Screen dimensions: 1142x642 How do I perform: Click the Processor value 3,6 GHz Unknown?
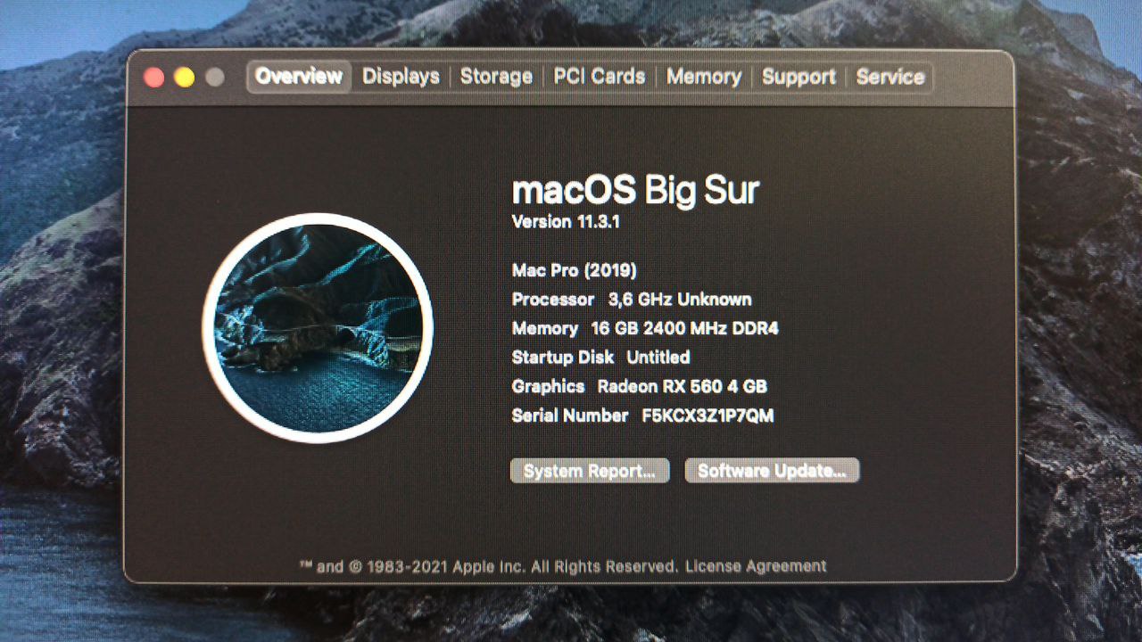pos(680,300)
